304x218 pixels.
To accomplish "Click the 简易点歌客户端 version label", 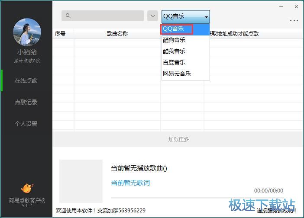I will click(x=27, y=202).
